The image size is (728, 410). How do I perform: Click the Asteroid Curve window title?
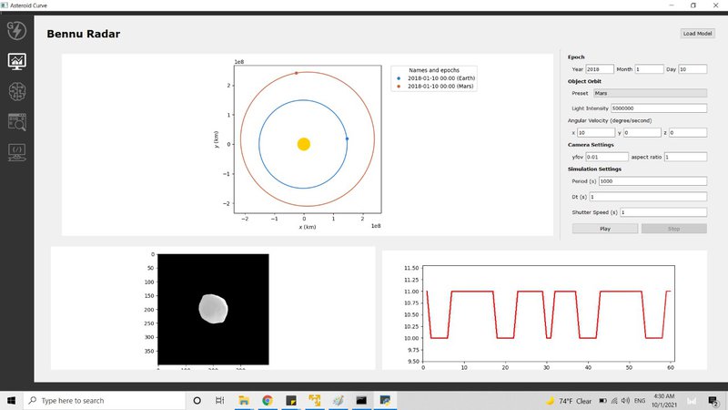[28, 5]
